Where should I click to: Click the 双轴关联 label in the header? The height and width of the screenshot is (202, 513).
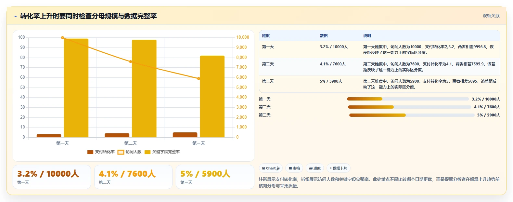coord(491,16)
